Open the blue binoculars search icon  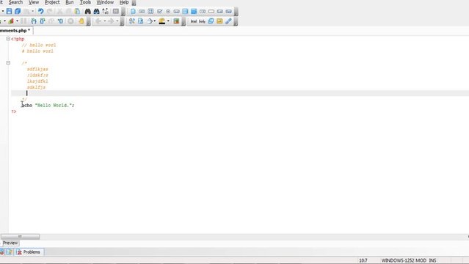click(x=96, y=11)
